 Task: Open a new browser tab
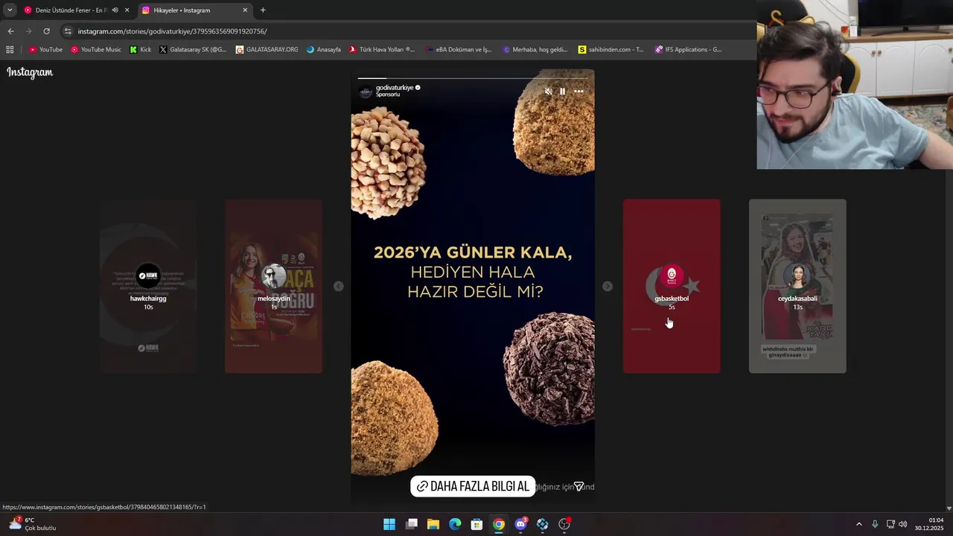pos(263,10)
